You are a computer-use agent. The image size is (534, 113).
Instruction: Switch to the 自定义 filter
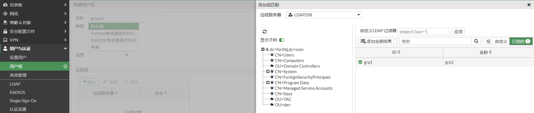pos(501,41)
